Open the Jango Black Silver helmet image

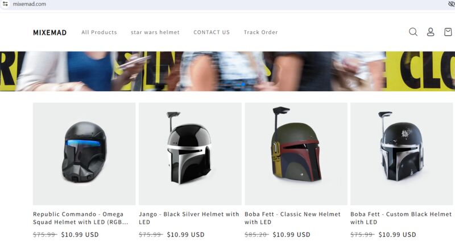pyautogui.click(x=190, y=154)
